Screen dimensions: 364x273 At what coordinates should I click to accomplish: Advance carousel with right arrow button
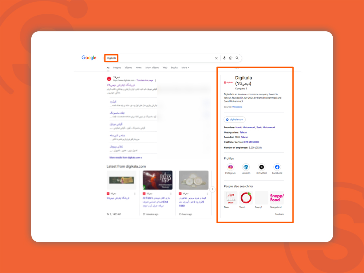213,189
